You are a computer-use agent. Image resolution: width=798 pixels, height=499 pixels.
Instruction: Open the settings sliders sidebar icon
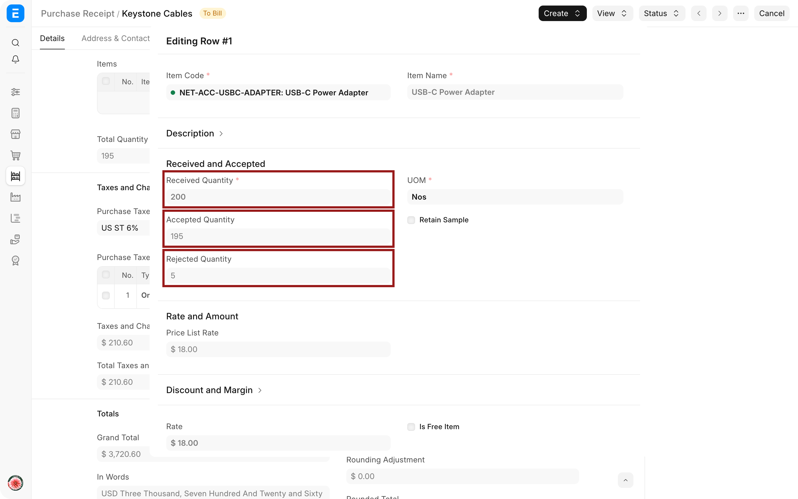coord(16,92)
